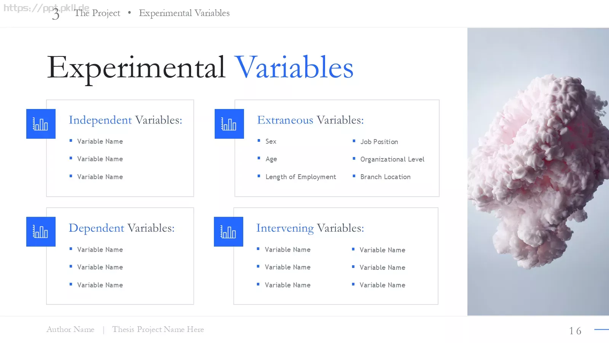Click the pink cloud image

(x=538, y=171)
